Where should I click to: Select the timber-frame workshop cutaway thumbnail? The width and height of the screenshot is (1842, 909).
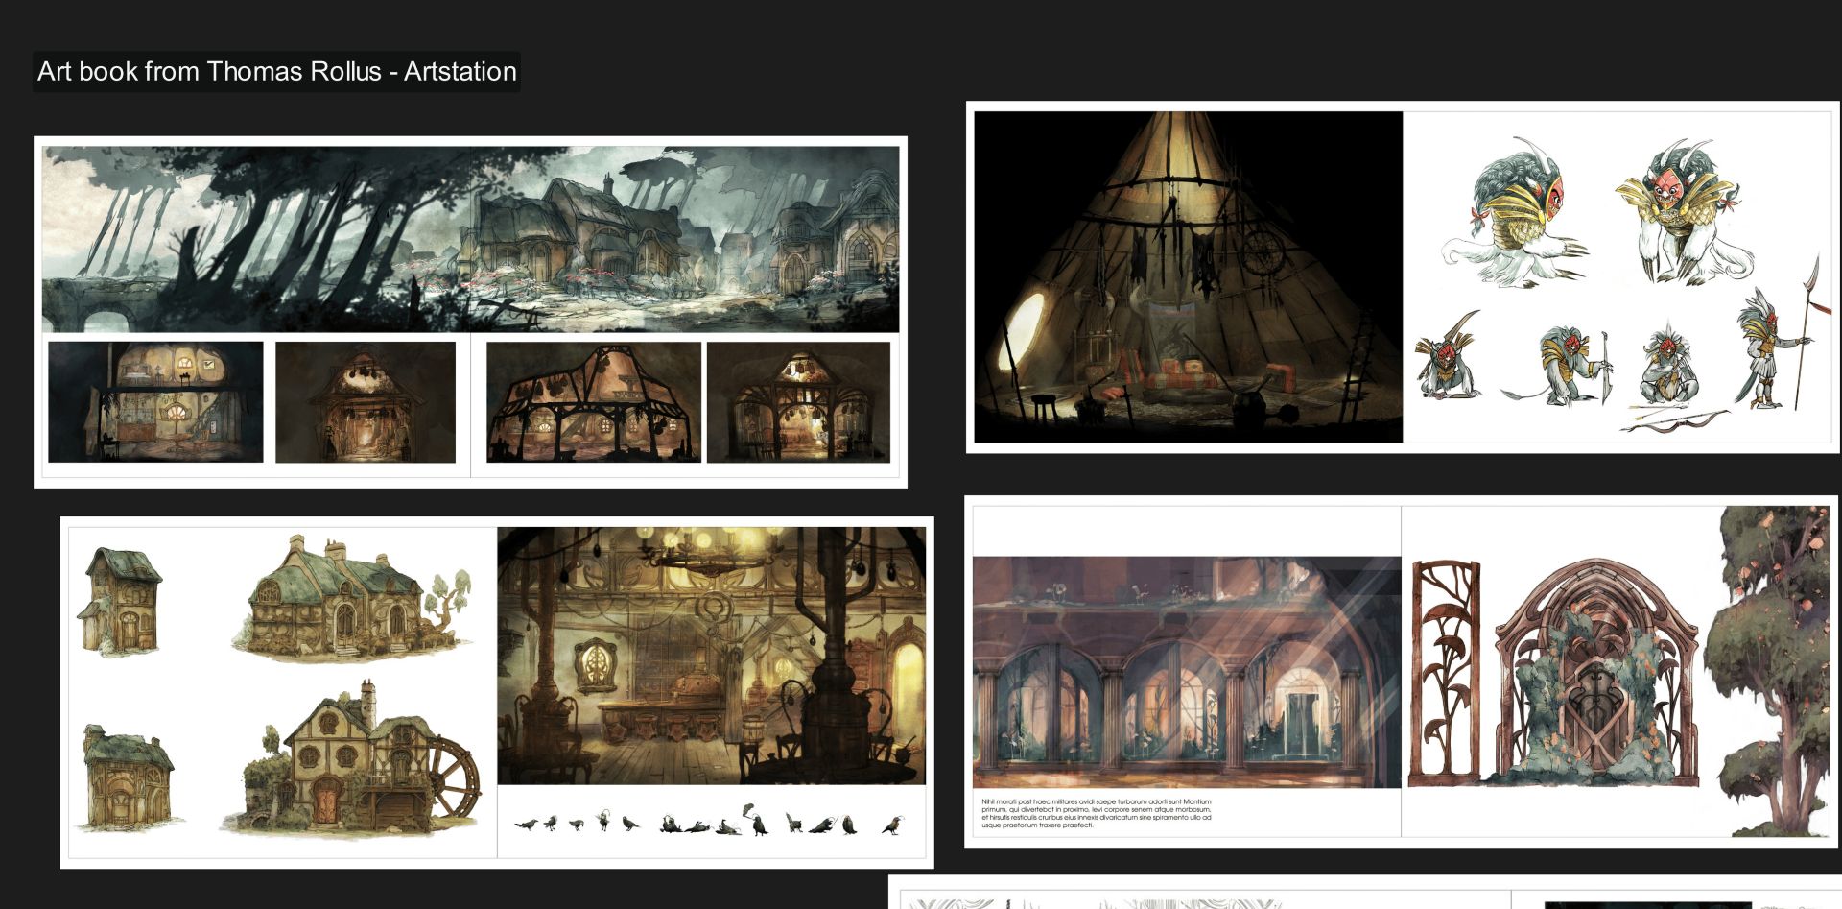pos(593,403)
